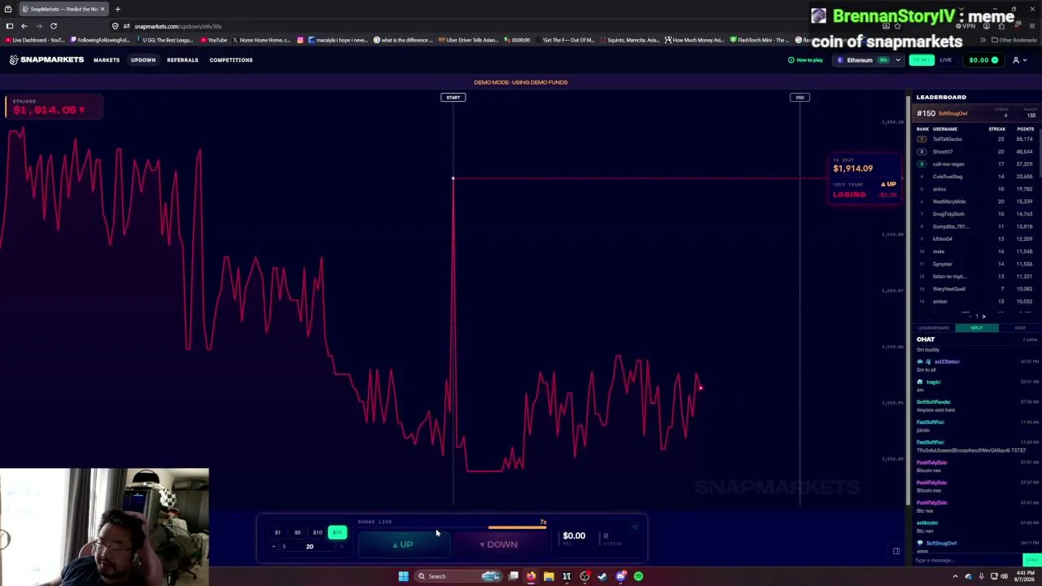Viewport: 1042px width, 586px height.
Task: Open Spotify from the taskbar
Action: tap(638, 576)
